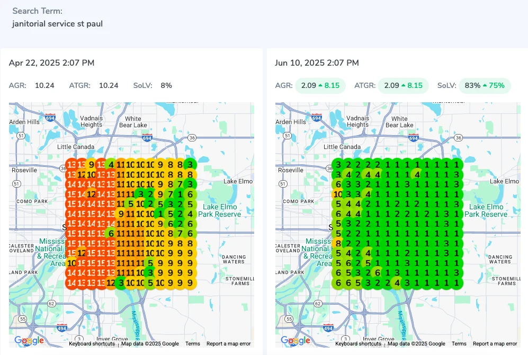Click the Google logo on right map
Viewport: 528px width, 355px height.
point(296,340)
